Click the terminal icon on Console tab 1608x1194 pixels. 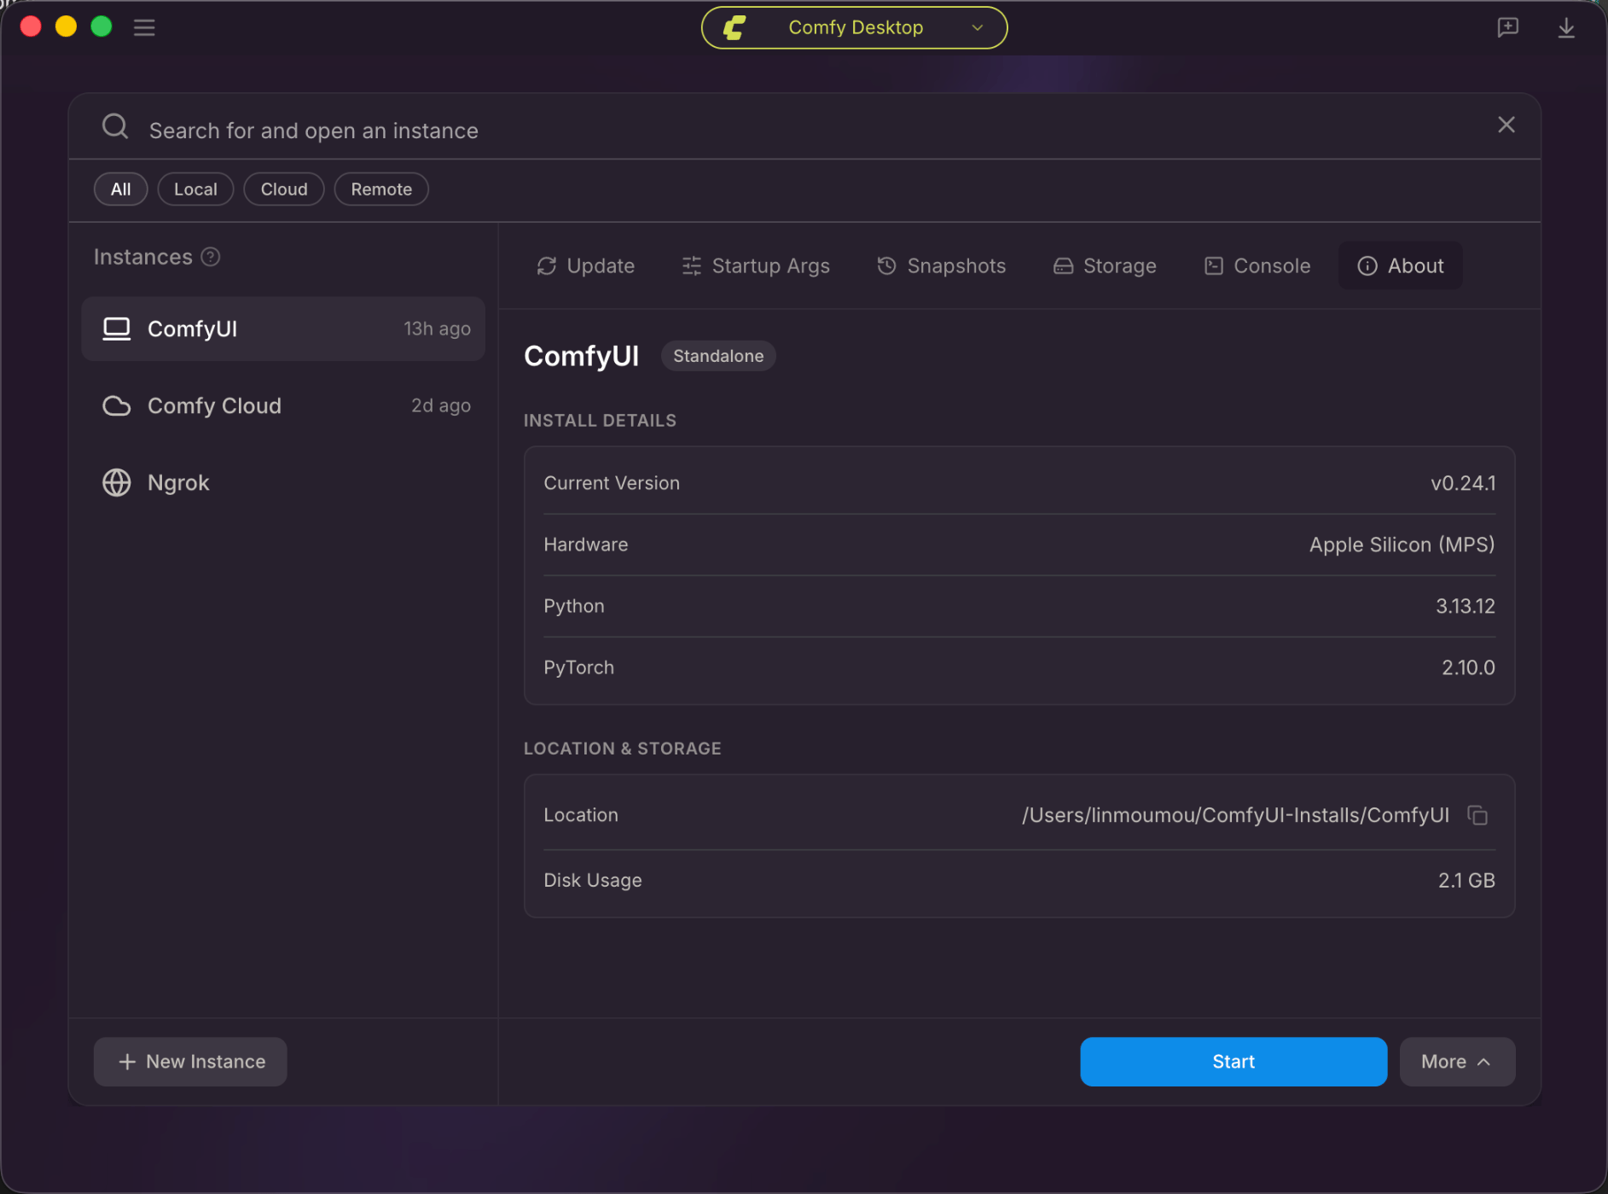(1214, 266)
